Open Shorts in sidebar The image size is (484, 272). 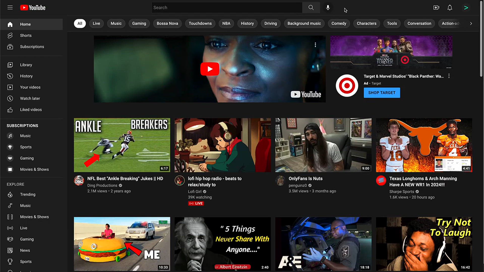pyautogui.click(x=32, y=36)
